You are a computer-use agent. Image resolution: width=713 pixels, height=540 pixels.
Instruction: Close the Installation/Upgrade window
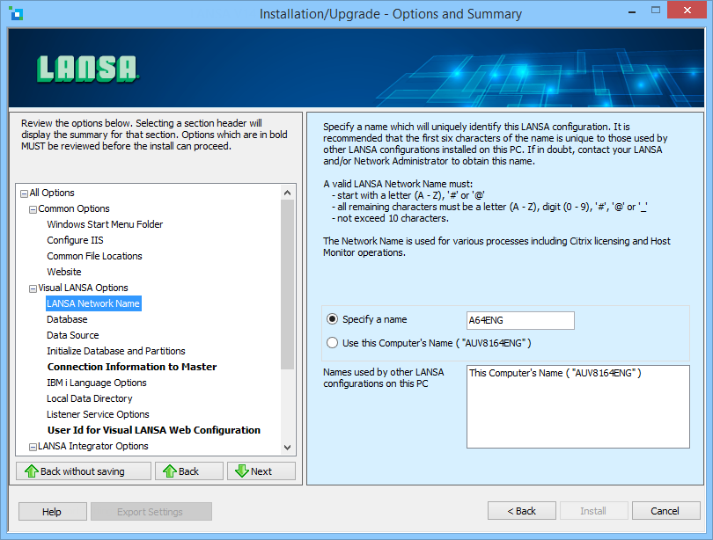coord(687,10)
